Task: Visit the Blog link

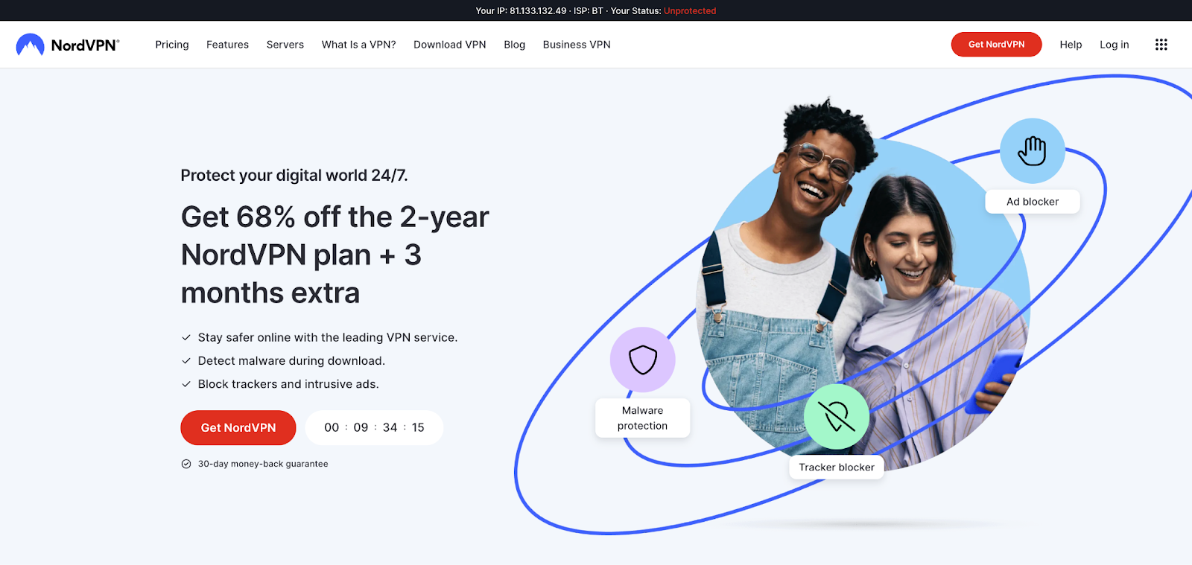Action: (515, 45)
